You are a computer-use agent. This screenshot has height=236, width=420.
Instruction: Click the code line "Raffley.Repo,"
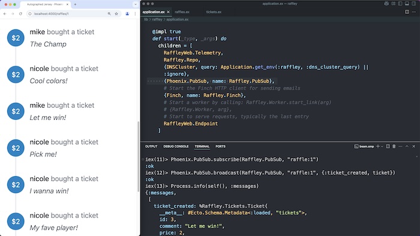(182, 60)
